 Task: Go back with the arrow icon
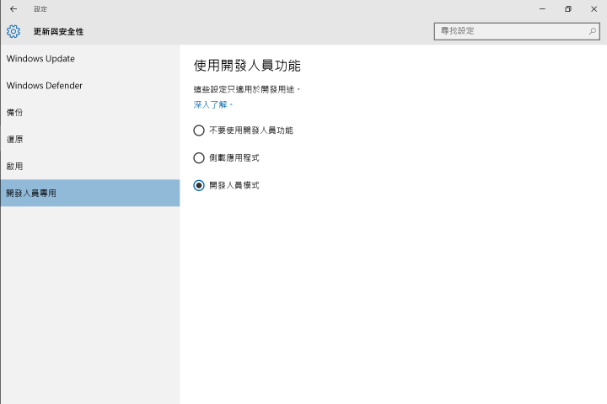(x=13, y=9)
